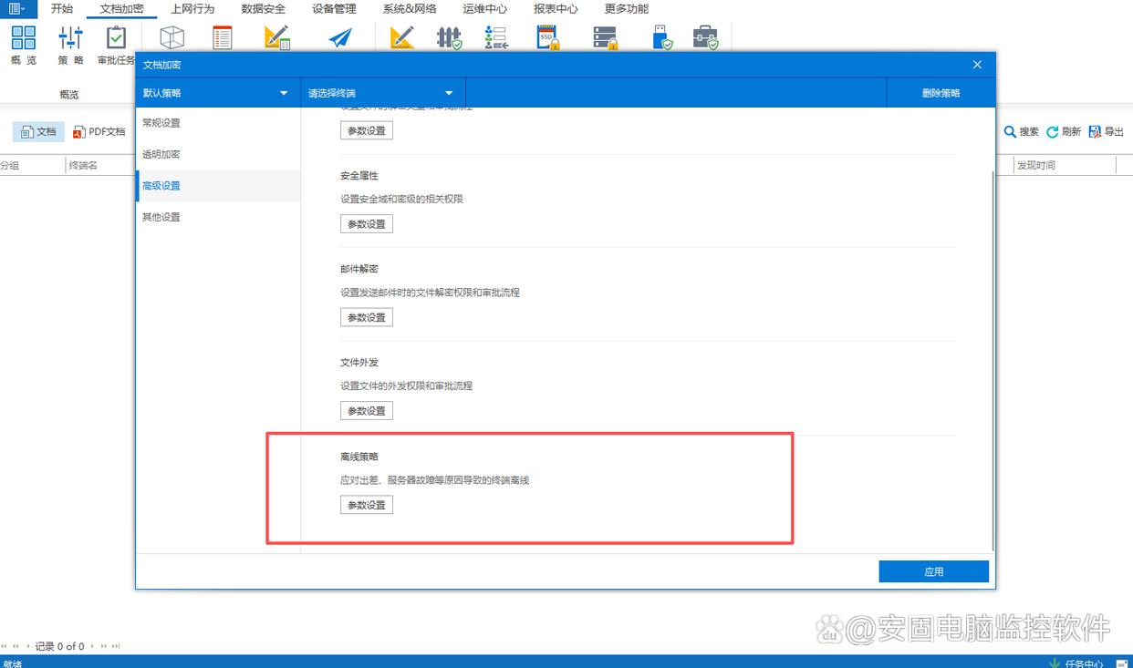Switch to the 数据安全 ribbon tab

coord(264,9)
